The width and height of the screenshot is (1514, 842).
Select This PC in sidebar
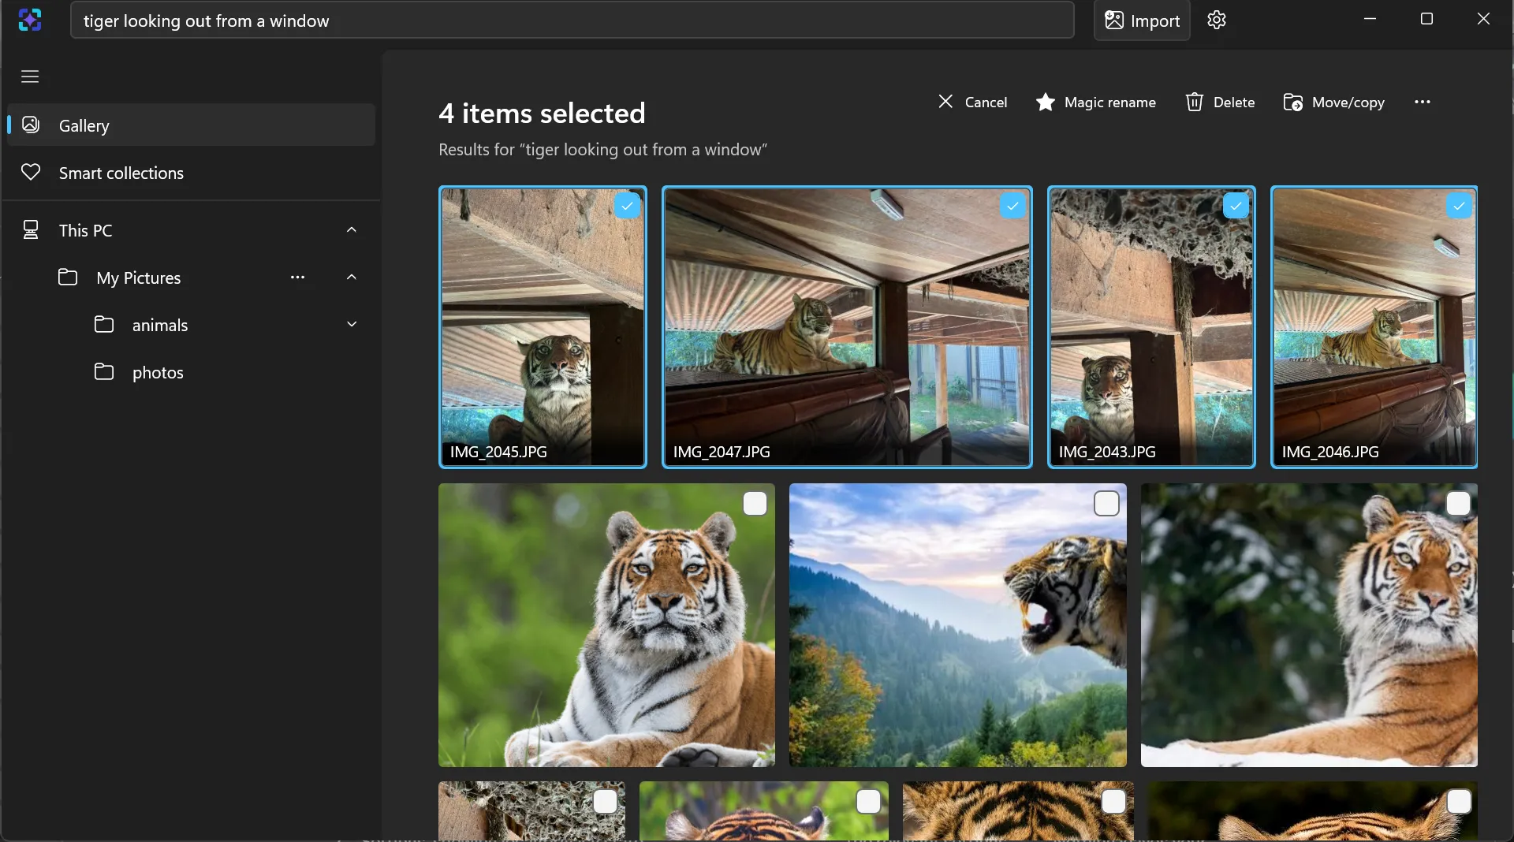tap(191, 229)
